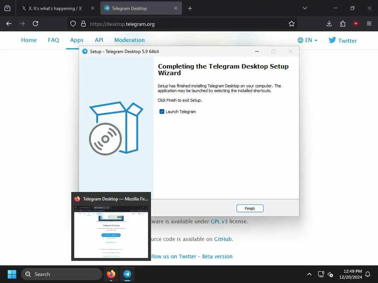Minimize the Telegram Setup wizard window
This screenshot has width=378, height=283.
point(257,51)
